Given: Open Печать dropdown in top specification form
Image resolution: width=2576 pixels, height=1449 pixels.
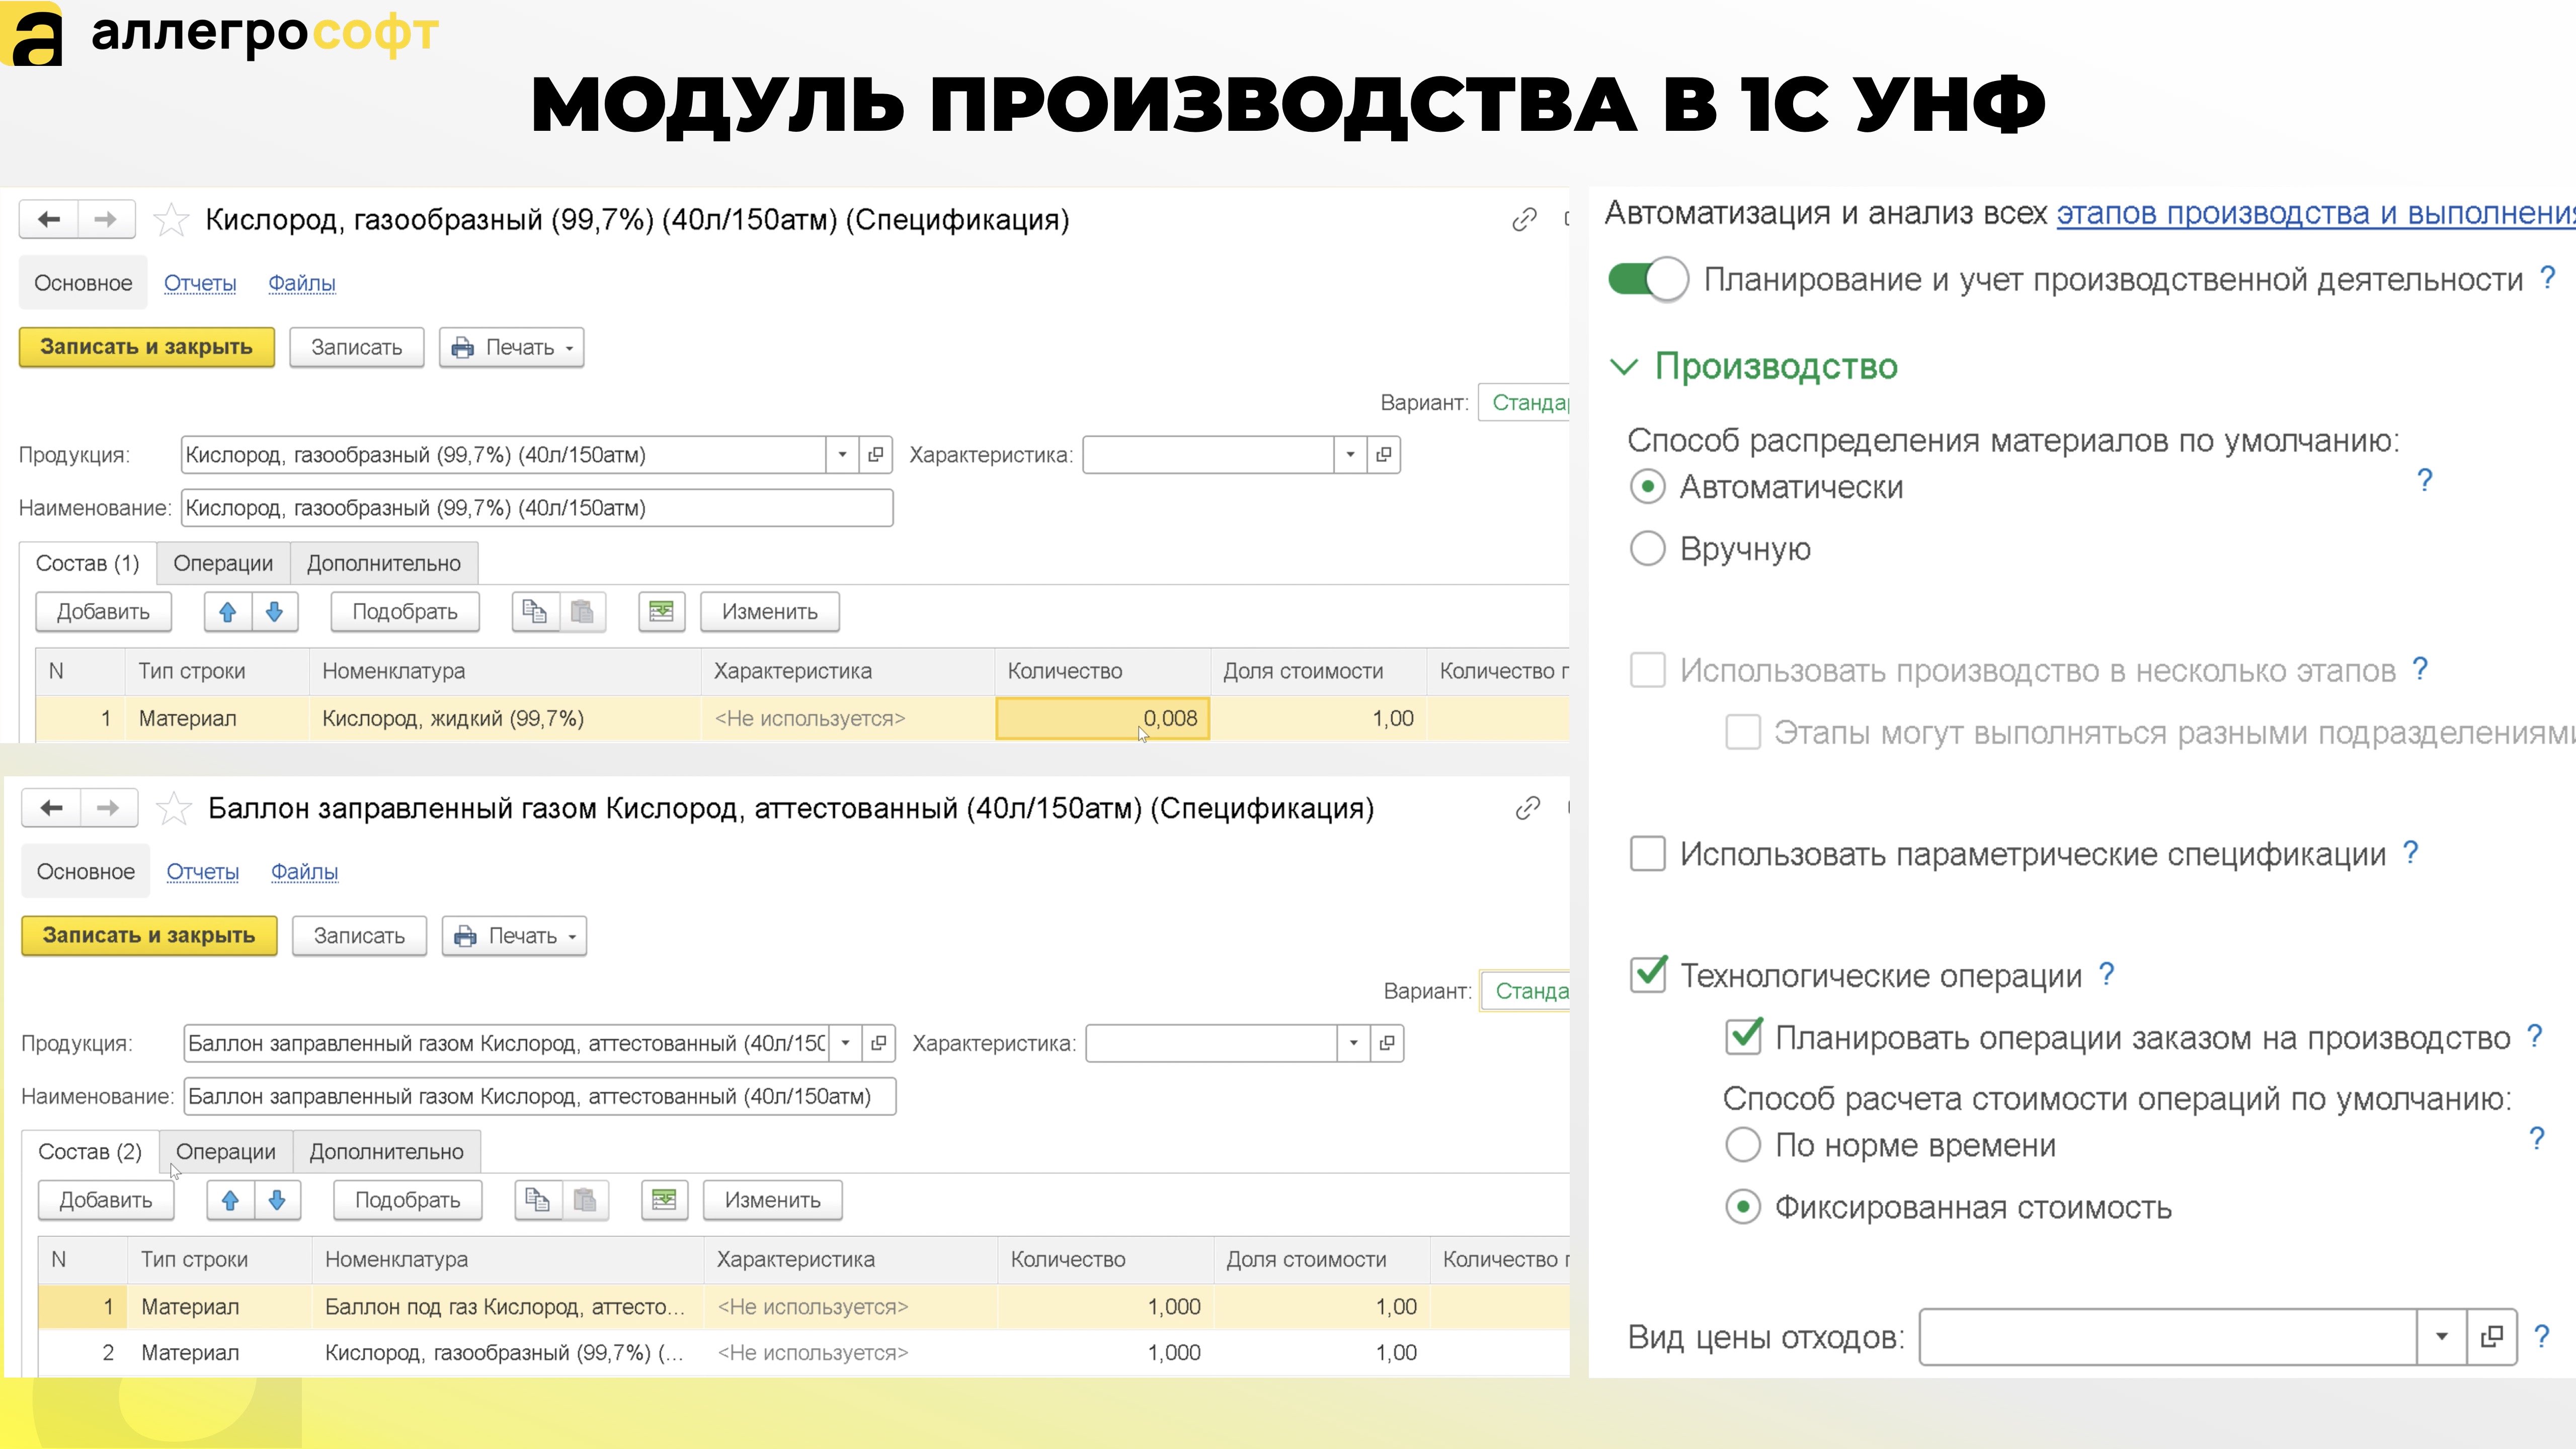Looking at the screenshot, I should click(511, 348).
